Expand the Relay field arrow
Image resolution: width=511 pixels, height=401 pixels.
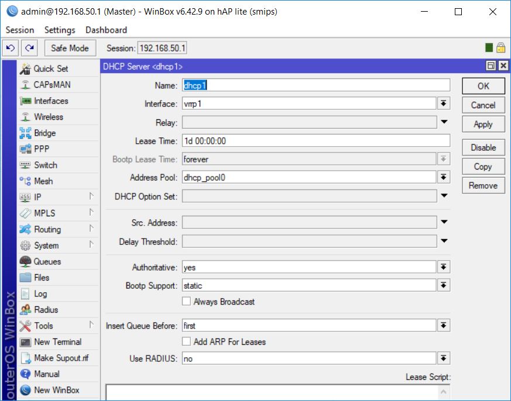coord(444,122)
